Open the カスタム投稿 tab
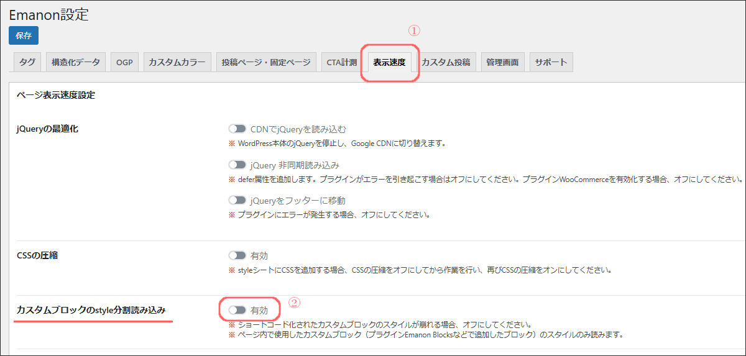 [x=446, y=62]
